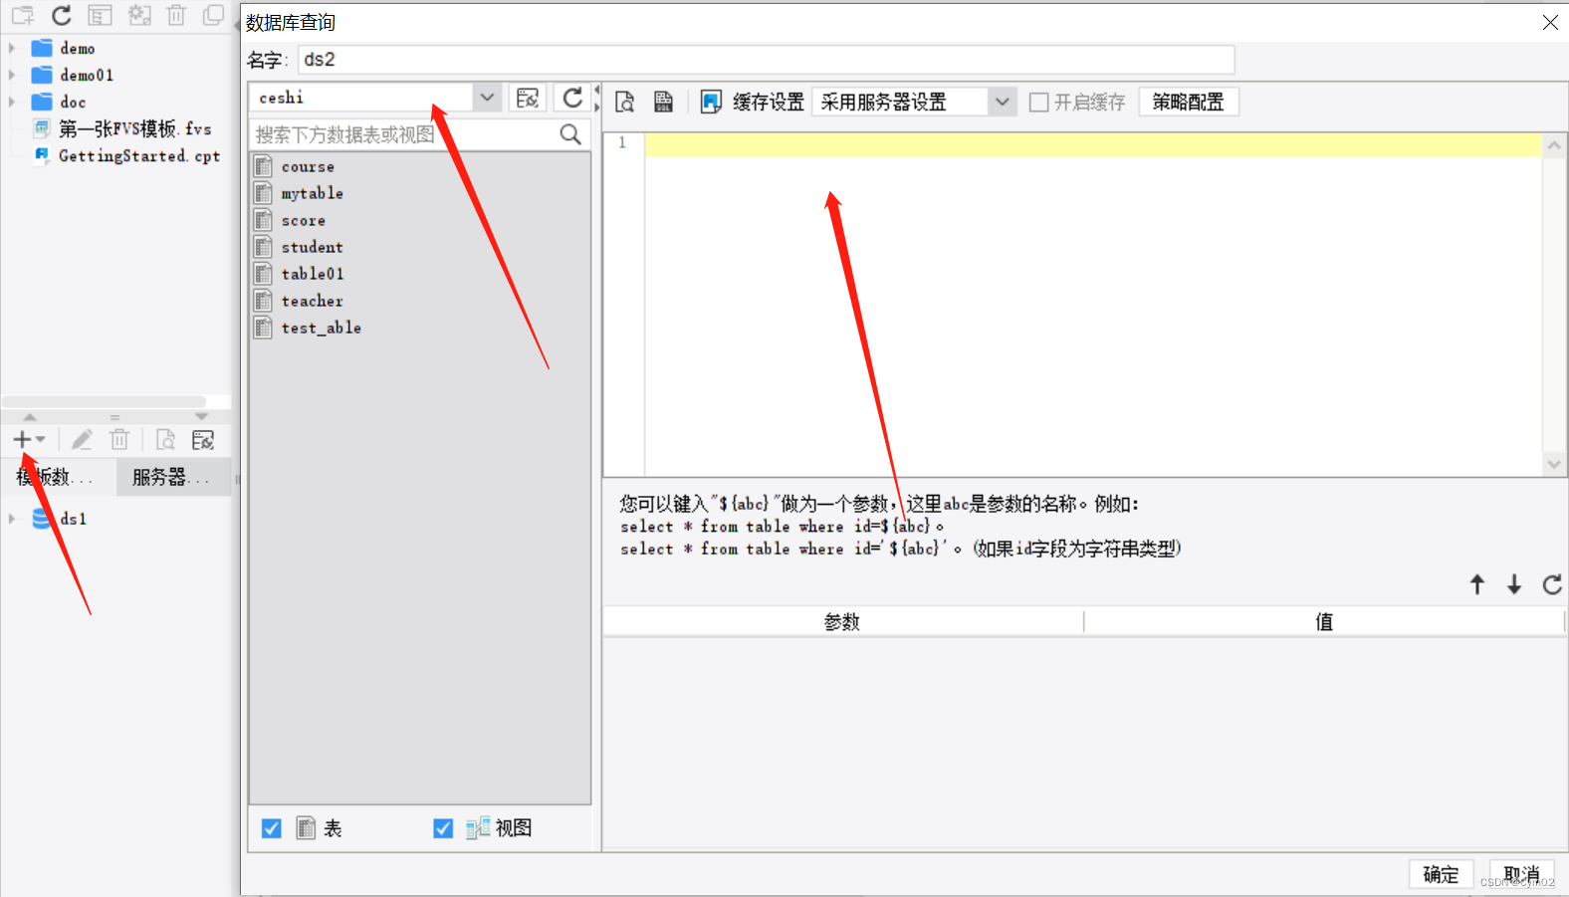This screenshot has width=1569, height=897.
Task: Click the cache settings icon
Action: 711,102
